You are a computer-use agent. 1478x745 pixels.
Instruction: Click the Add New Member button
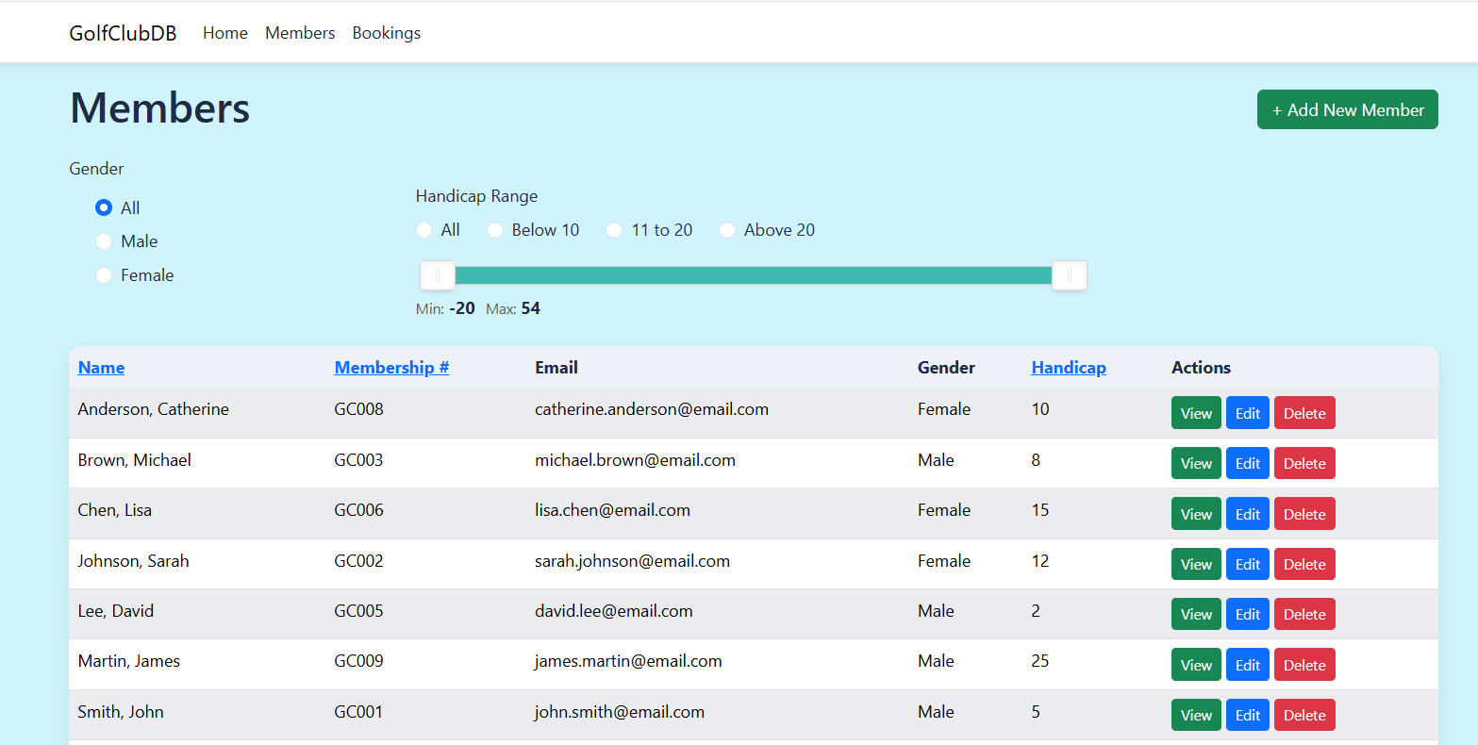(x=1348, y=109)
